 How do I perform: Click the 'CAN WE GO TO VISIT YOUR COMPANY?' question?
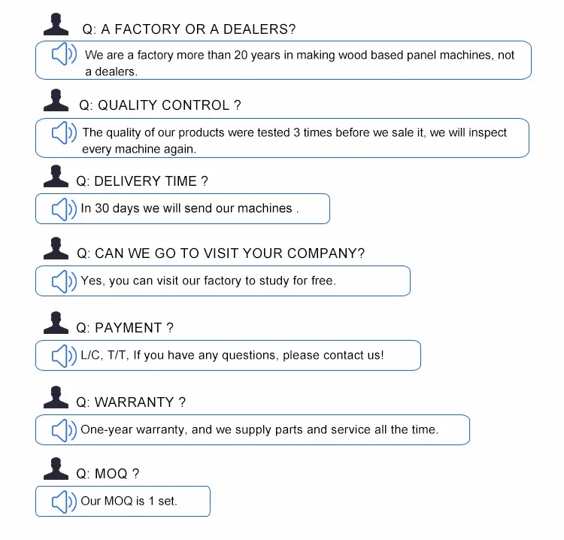tap(220, 253)
